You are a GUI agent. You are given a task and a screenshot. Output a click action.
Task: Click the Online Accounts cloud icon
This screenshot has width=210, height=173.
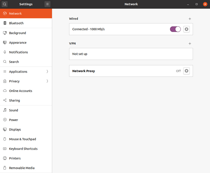[5, 91]
